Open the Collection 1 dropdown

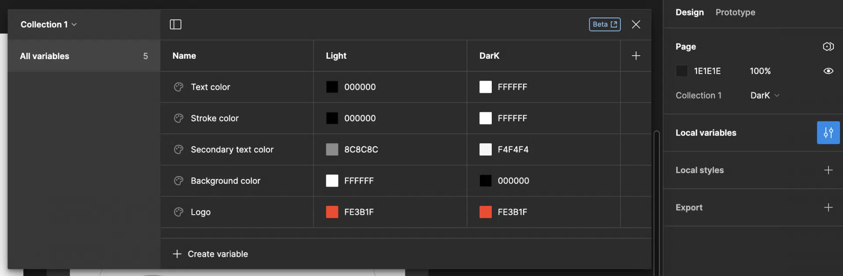pos(48,25)
